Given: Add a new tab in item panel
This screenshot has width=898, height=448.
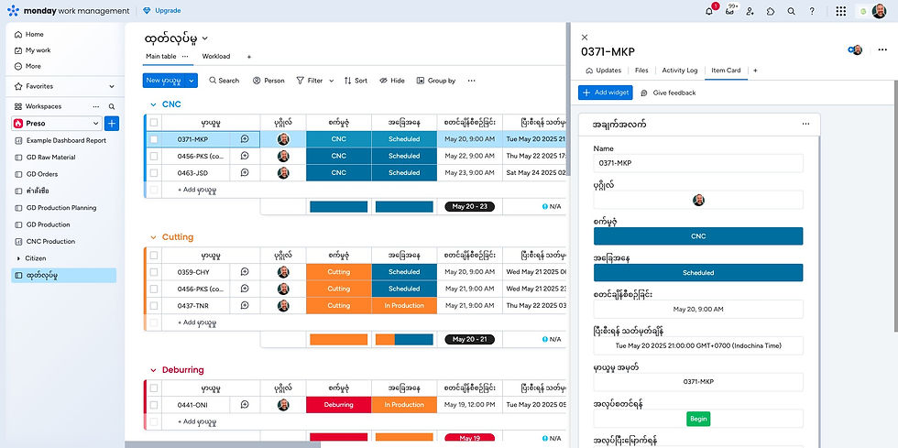Looking at the screenshot, I should point(755,71).
